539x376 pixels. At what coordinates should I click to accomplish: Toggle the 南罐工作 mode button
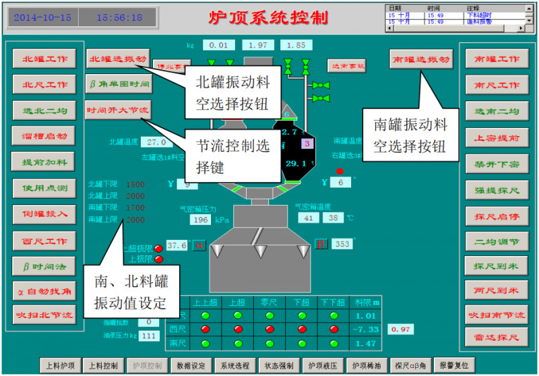pyautogui.click(x=497, y=59)
